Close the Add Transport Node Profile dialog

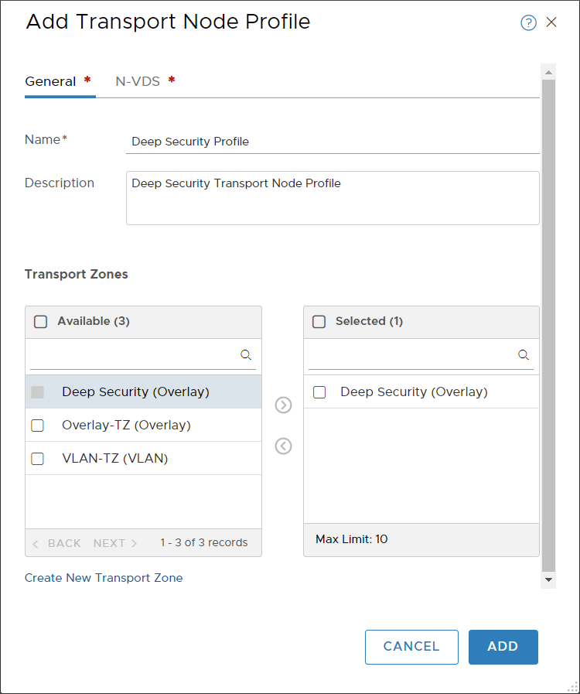point(551,22)
